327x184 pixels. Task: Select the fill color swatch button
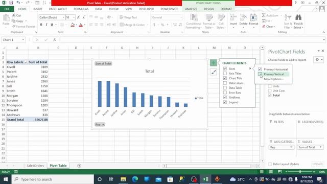(x=73, y=25)
